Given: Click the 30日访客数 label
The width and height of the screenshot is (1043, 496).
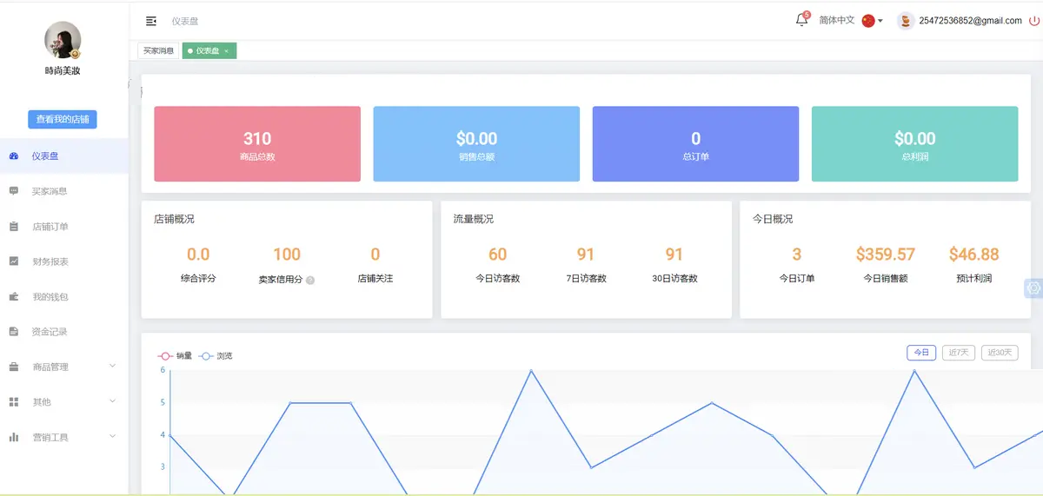Looking at the screenshot, I should point(674,279).
